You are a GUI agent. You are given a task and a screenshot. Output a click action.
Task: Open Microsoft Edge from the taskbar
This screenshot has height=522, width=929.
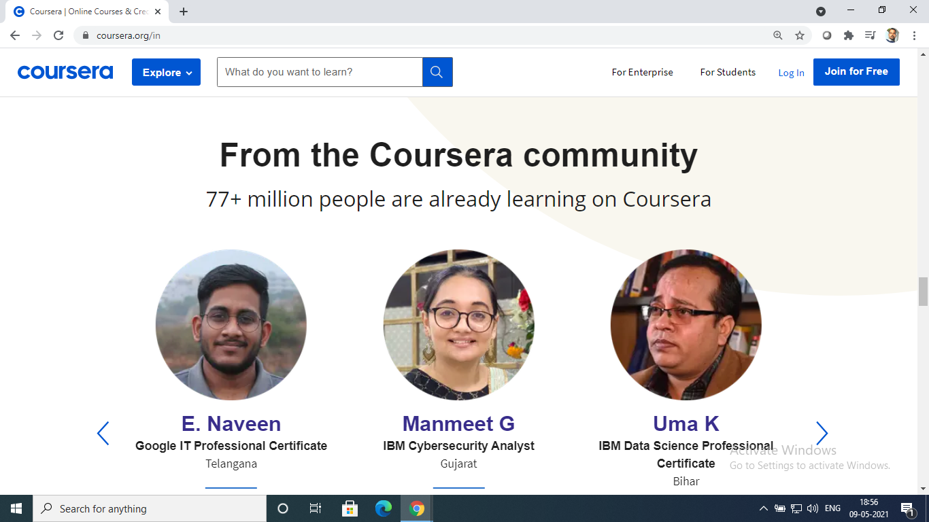[x=384, y=508]
